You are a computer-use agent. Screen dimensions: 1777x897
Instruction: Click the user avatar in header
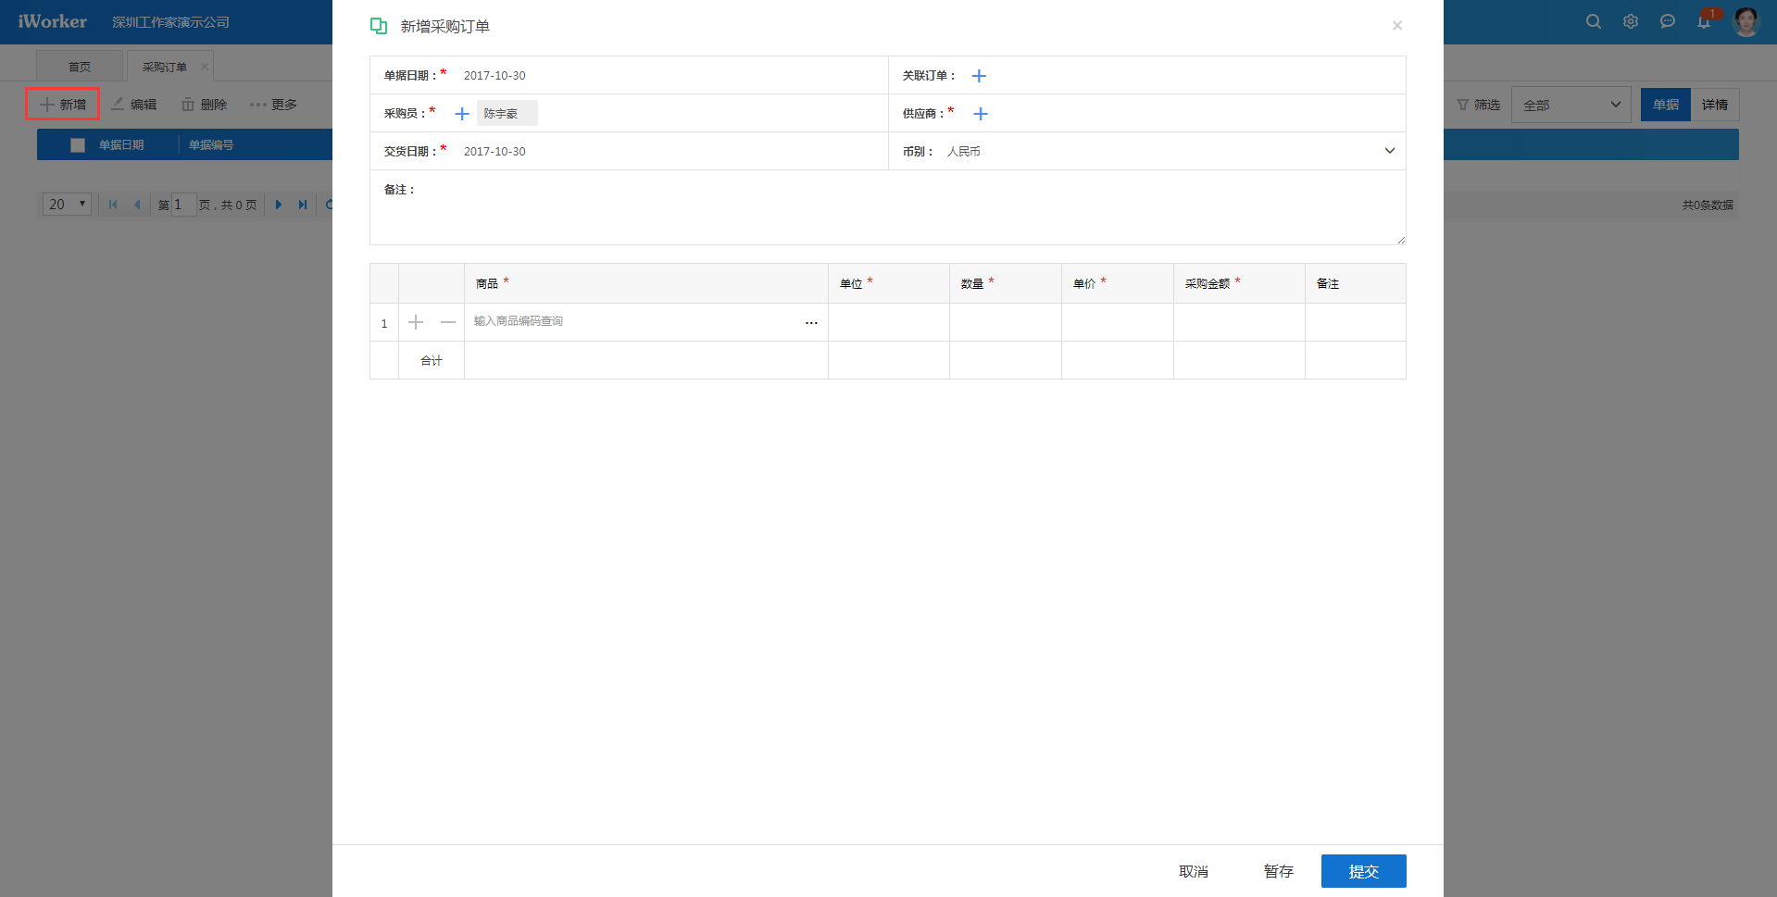click(1746, 21)
